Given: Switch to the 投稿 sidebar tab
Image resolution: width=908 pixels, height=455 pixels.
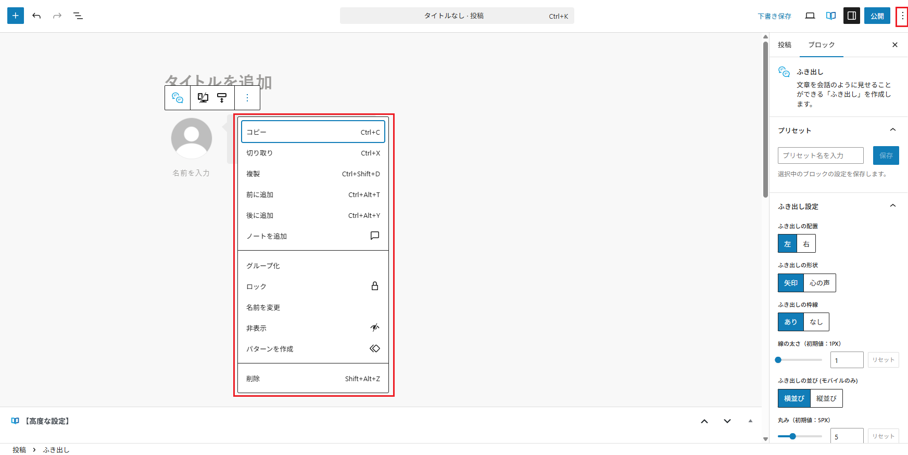Looking at the screenshot, I should (785, 45).
